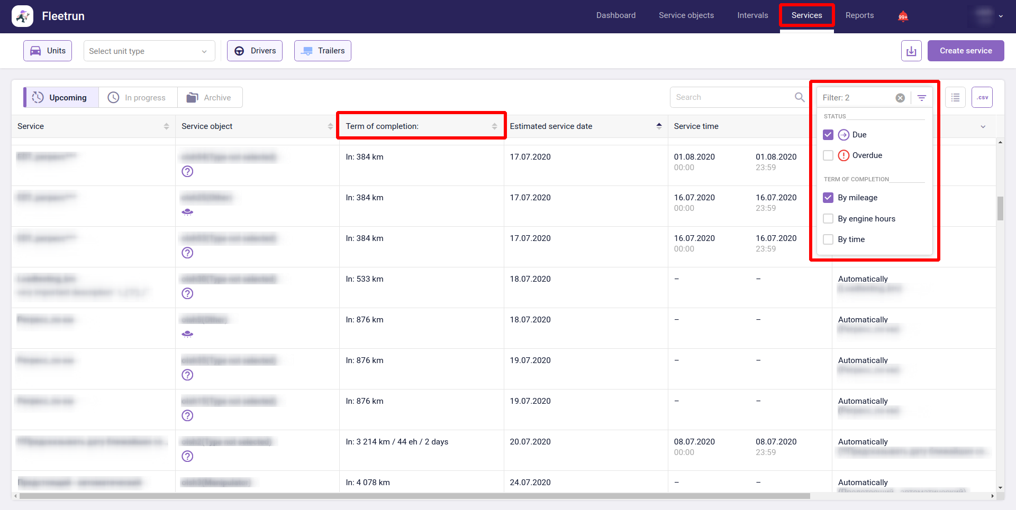Enable the Overdue status checkbox
1016x510 pixels.
click(828, 155)
